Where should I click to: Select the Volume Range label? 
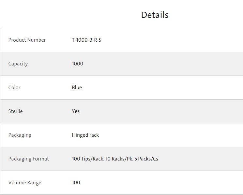click(x=25, y=183)
